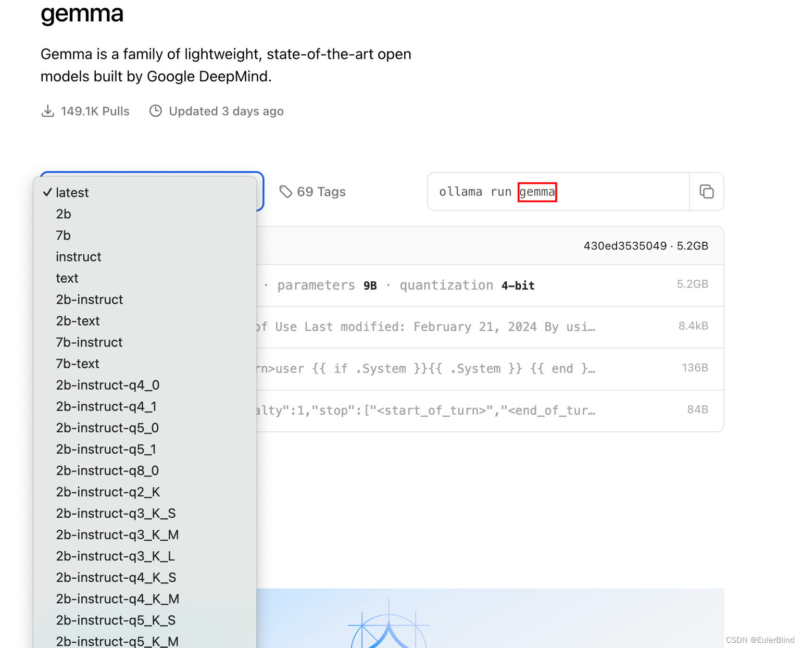Open the license row mentioning February 21, 2024
The image size is (802, 648).
point(490,327)
